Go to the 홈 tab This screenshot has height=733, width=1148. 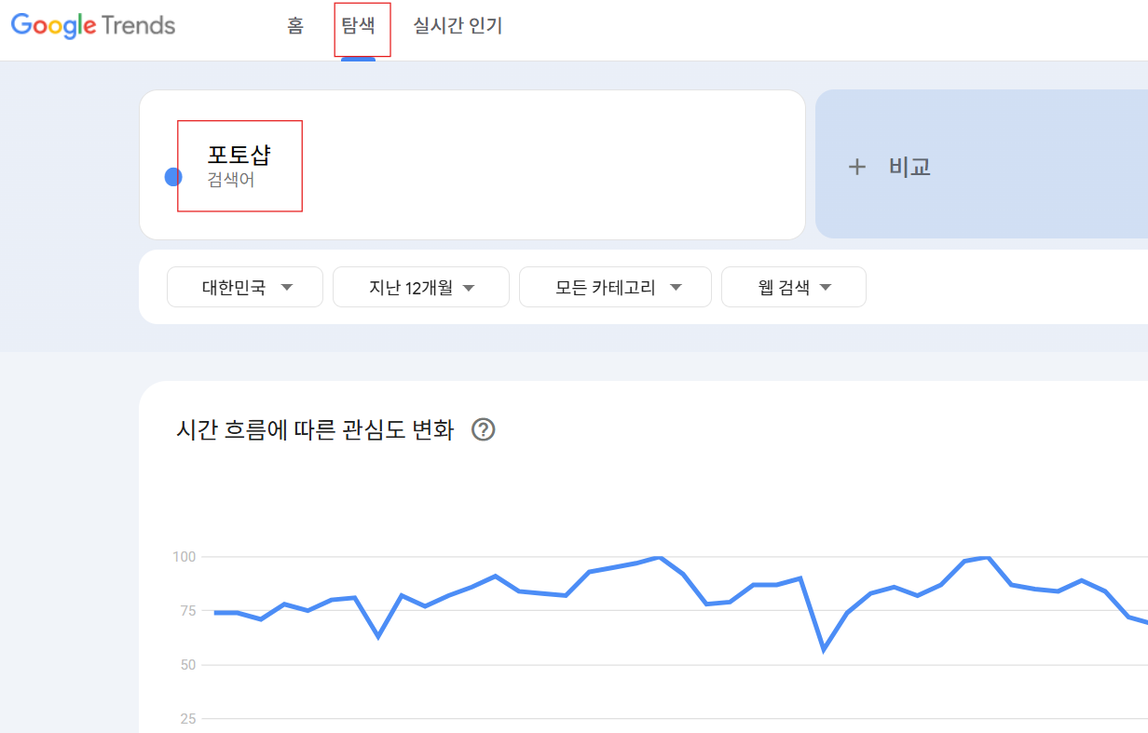(x=295, y=26)
